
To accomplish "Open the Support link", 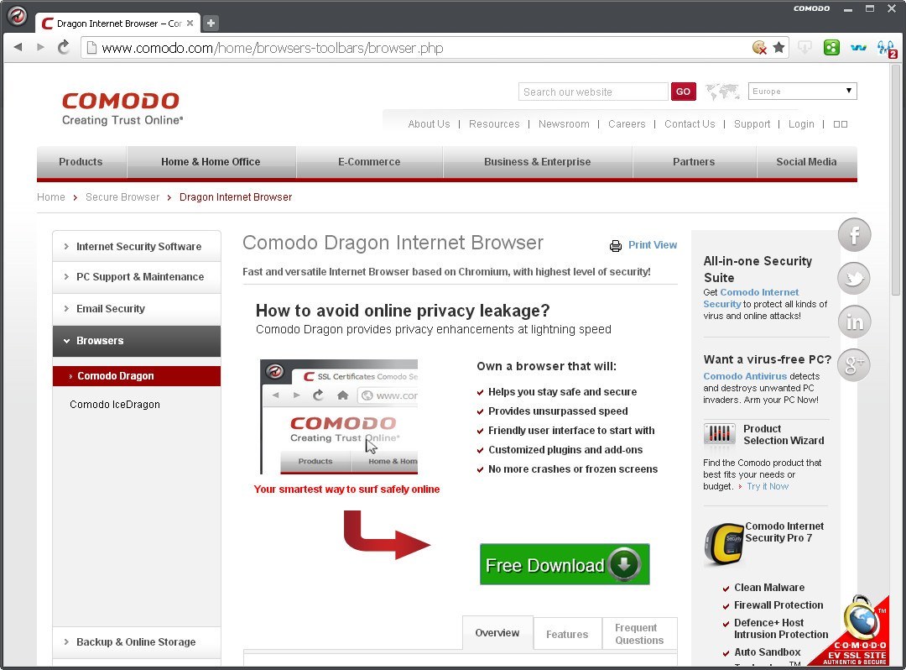I will [x=752, y=124].
